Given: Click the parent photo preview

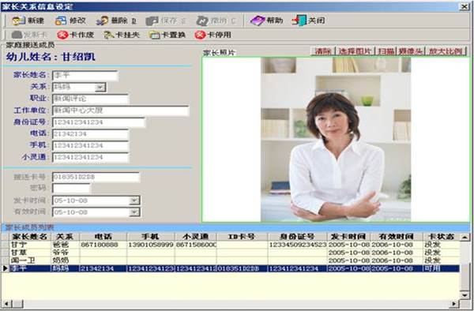Looking at the screenshot, I should click(x=336, y=140).
